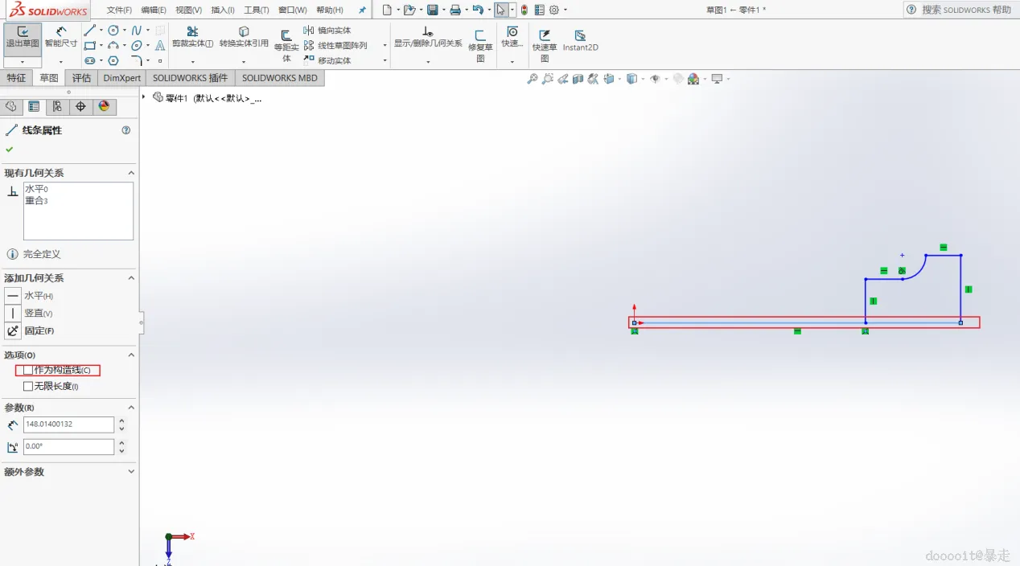
Task: Open the DimXpertManager tab icon
Action: point(80,106)
